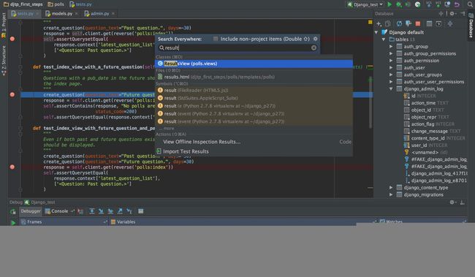Close the admin.py tab

click(x=113, y=14)
